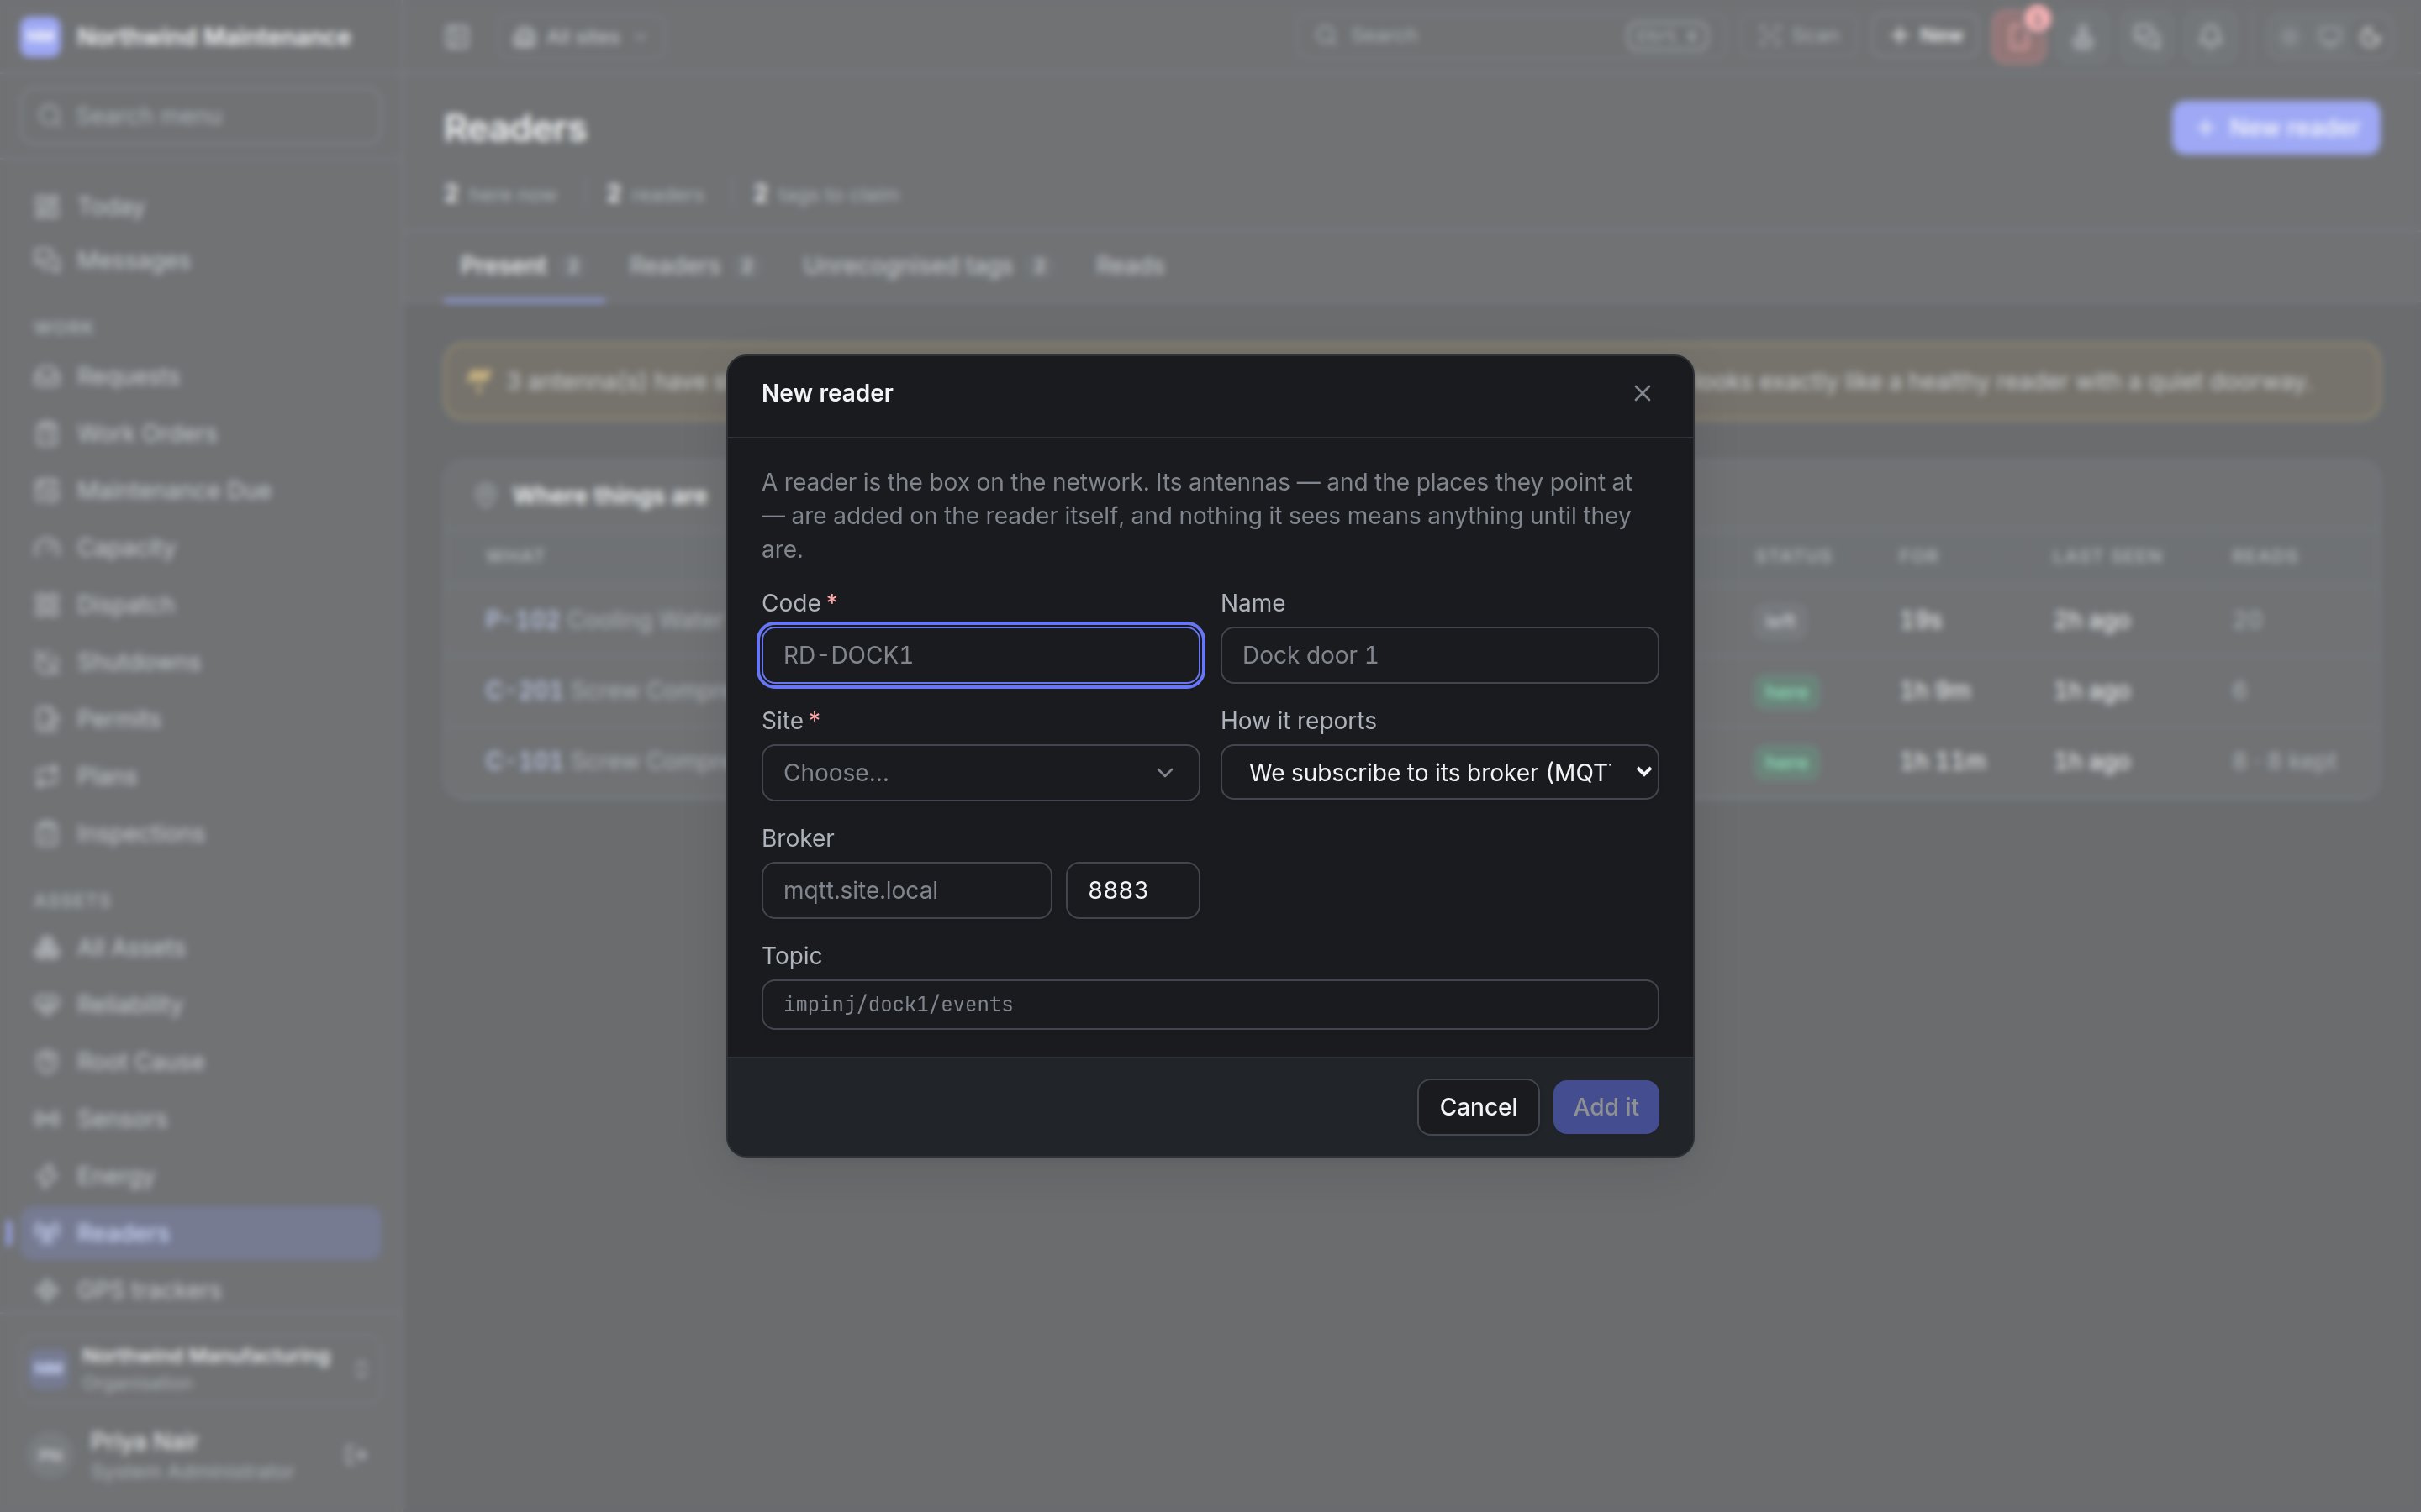Cancel the New reader dialog
2421x1512 pixels.
1478,1107
